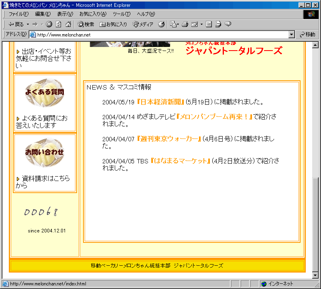321x289 pixels.
Task: Click the 2004/04/07 news date
Action: (118, 139)
